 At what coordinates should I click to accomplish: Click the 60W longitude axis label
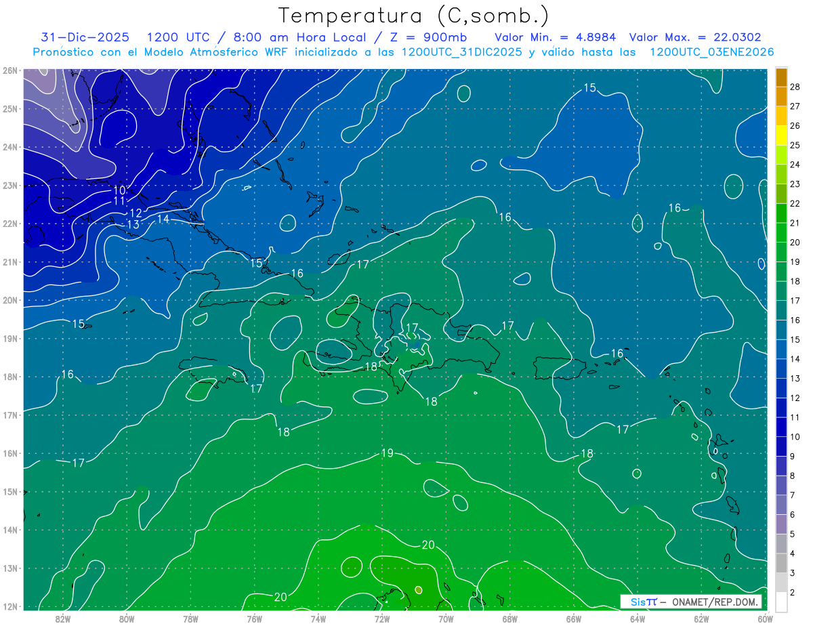pyautogui.click(x=766, y=618)
